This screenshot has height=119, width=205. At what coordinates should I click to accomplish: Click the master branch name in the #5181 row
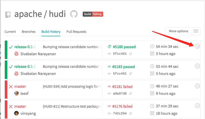pyautogui.click(x=20, y=86)
